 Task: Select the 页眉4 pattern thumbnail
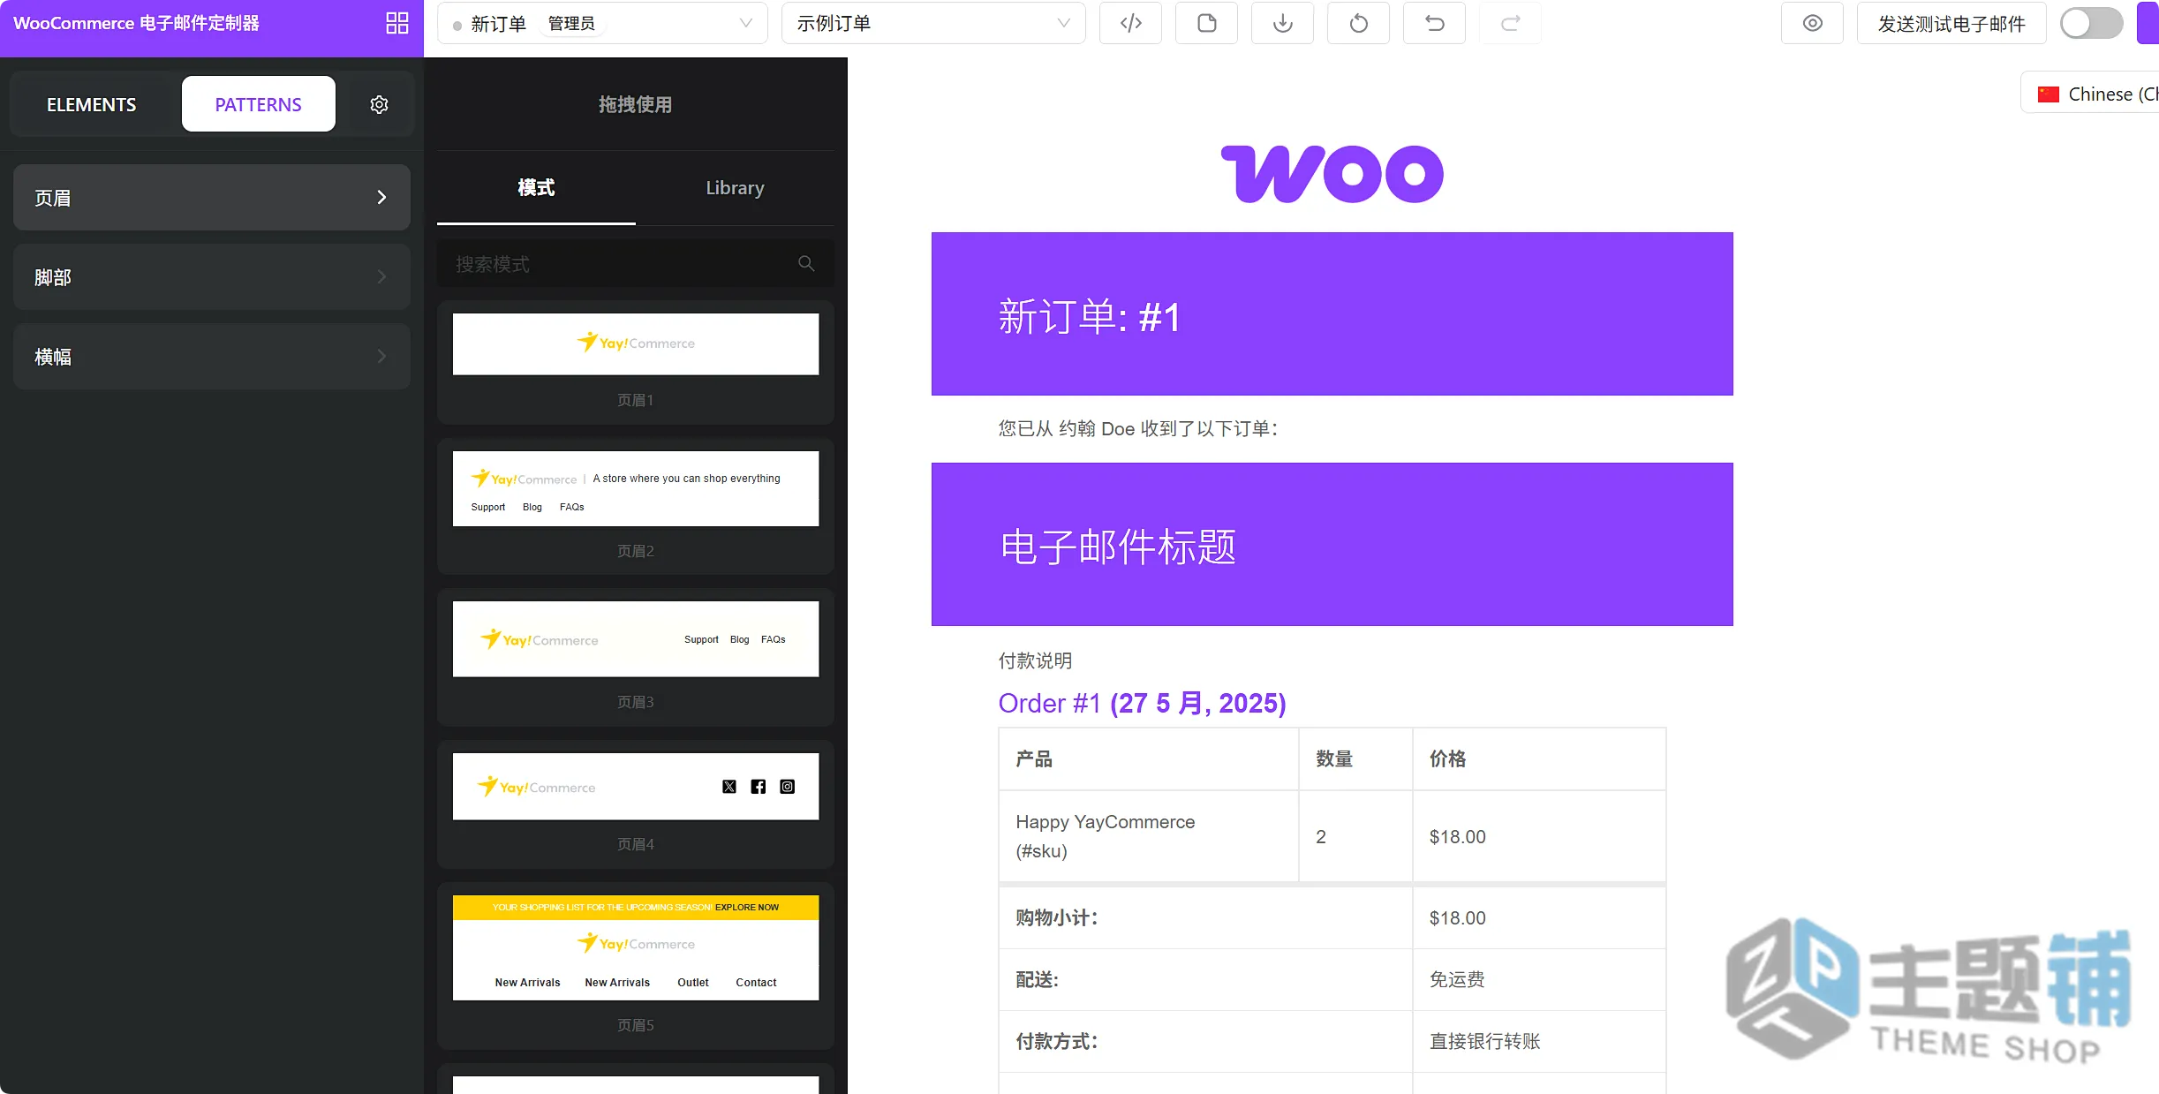[x=636, y=787]
